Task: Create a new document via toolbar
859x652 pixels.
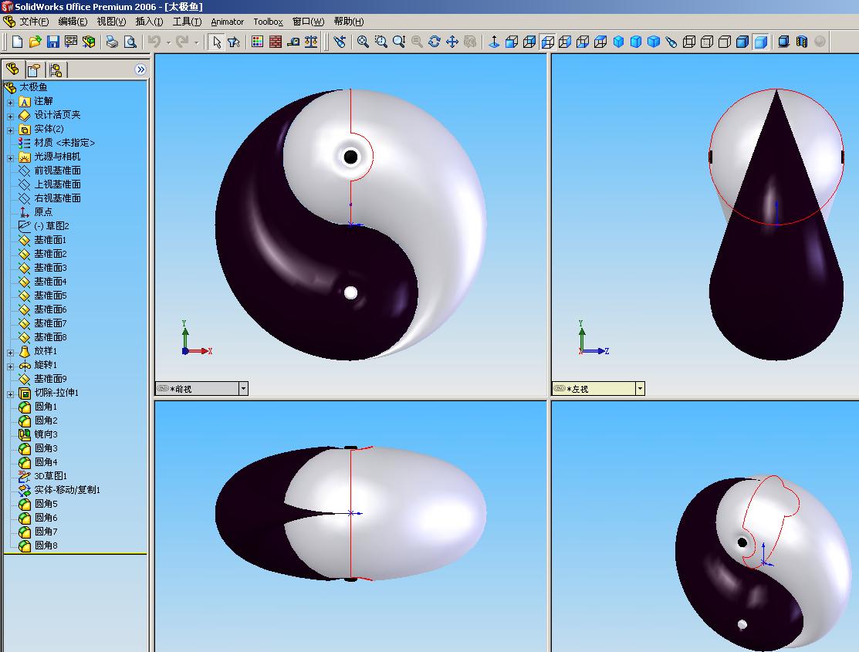Action: point(17,42)
